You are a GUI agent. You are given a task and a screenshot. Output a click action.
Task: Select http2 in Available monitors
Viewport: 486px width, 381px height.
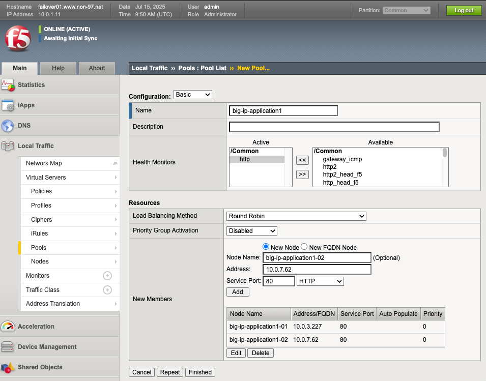click(329, 167)
